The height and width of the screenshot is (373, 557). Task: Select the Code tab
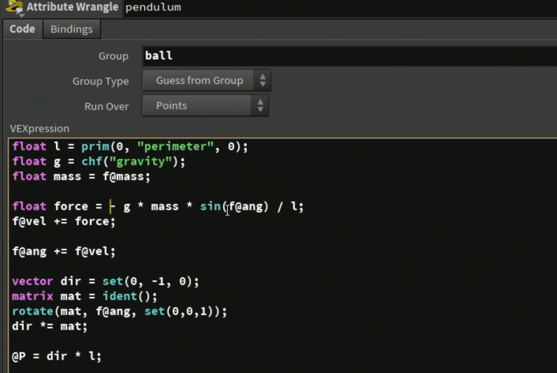[22, 29]
